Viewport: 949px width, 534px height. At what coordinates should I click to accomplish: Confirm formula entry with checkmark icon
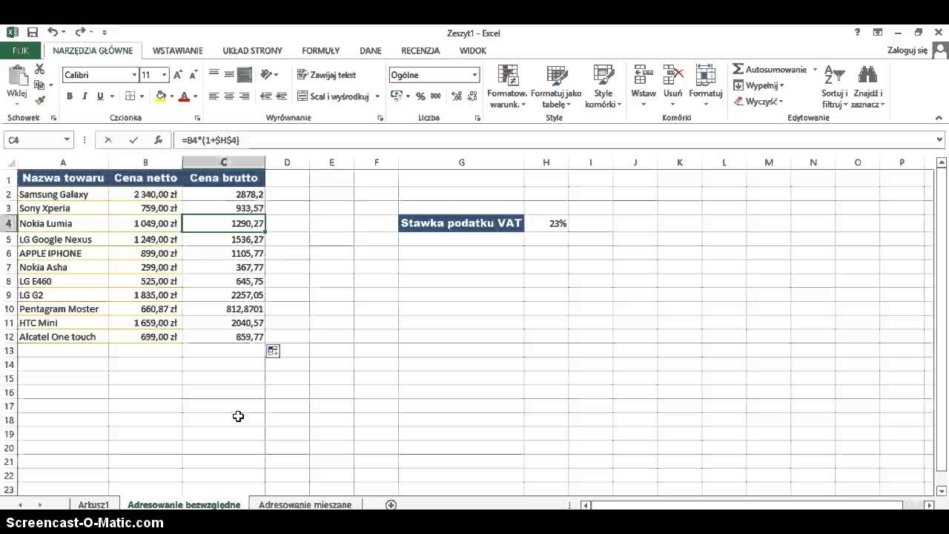(x=133, y=139)
